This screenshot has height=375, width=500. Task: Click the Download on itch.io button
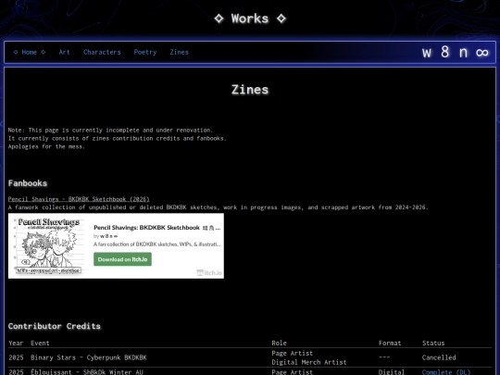(123, 259)
